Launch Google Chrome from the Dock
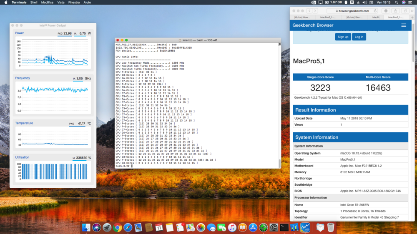417x234 pixels. tap(118, 227)
